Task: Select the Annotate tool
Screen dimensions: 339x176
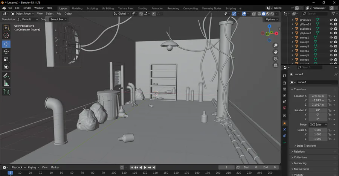Action: point(6,76)
